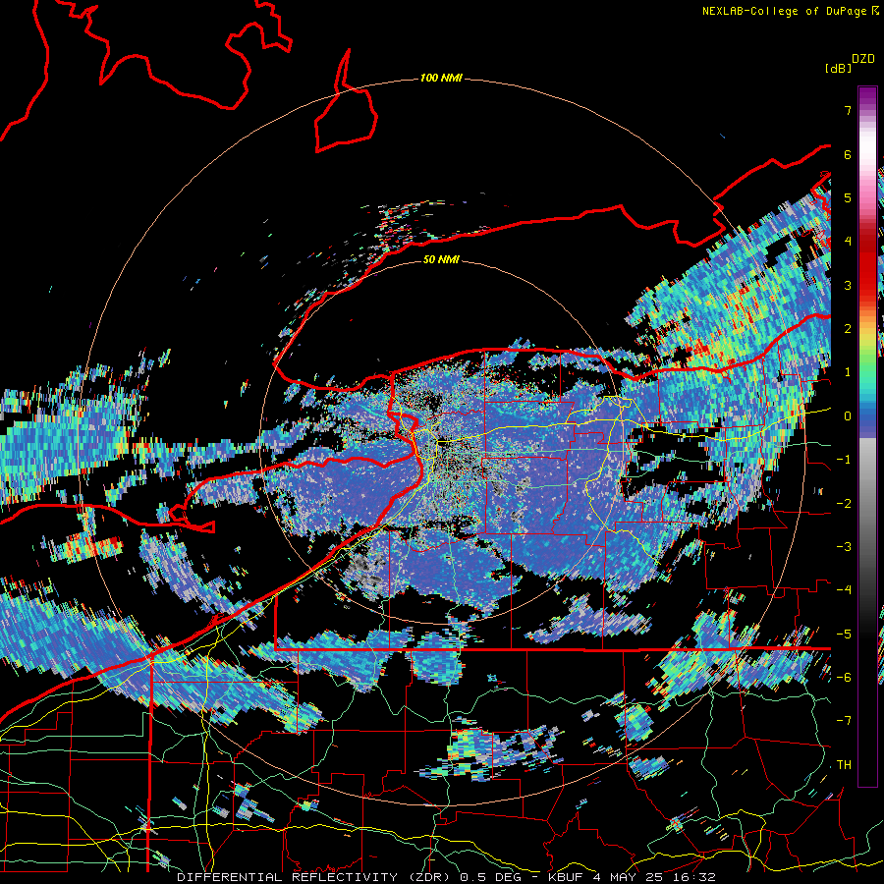Click the 4 MAY 25 16:32 timestamp
The width and height of the screenshot is (884, 884).
pos(654,877)
